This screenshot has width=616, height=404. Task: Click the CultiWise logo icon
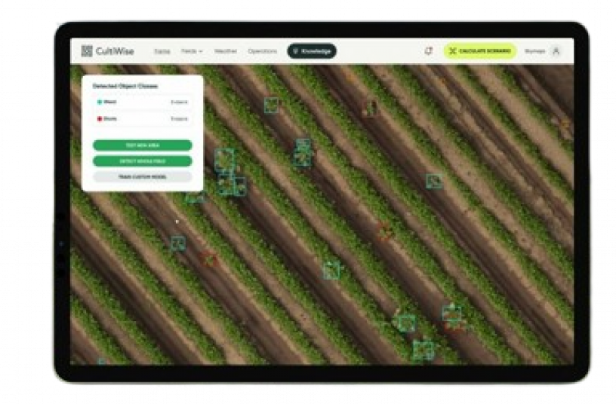pyautogui.click(x=87, y=51)
